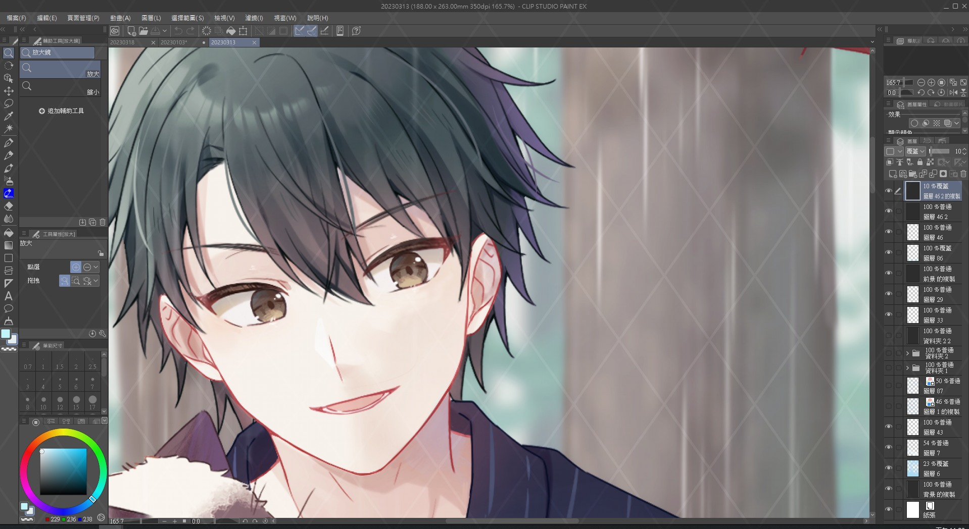Image resolution: width=969 pixels, height=529 pixels.
Task: Click the Delete layer trash icon
Action: click(x=963, y=174)
